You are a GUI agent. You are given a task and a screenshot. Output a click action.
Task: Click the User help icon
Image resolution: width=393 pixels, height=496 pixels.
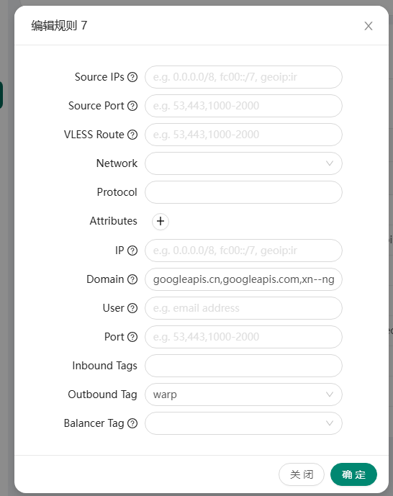pyautogui.click(x=132, y=308)
